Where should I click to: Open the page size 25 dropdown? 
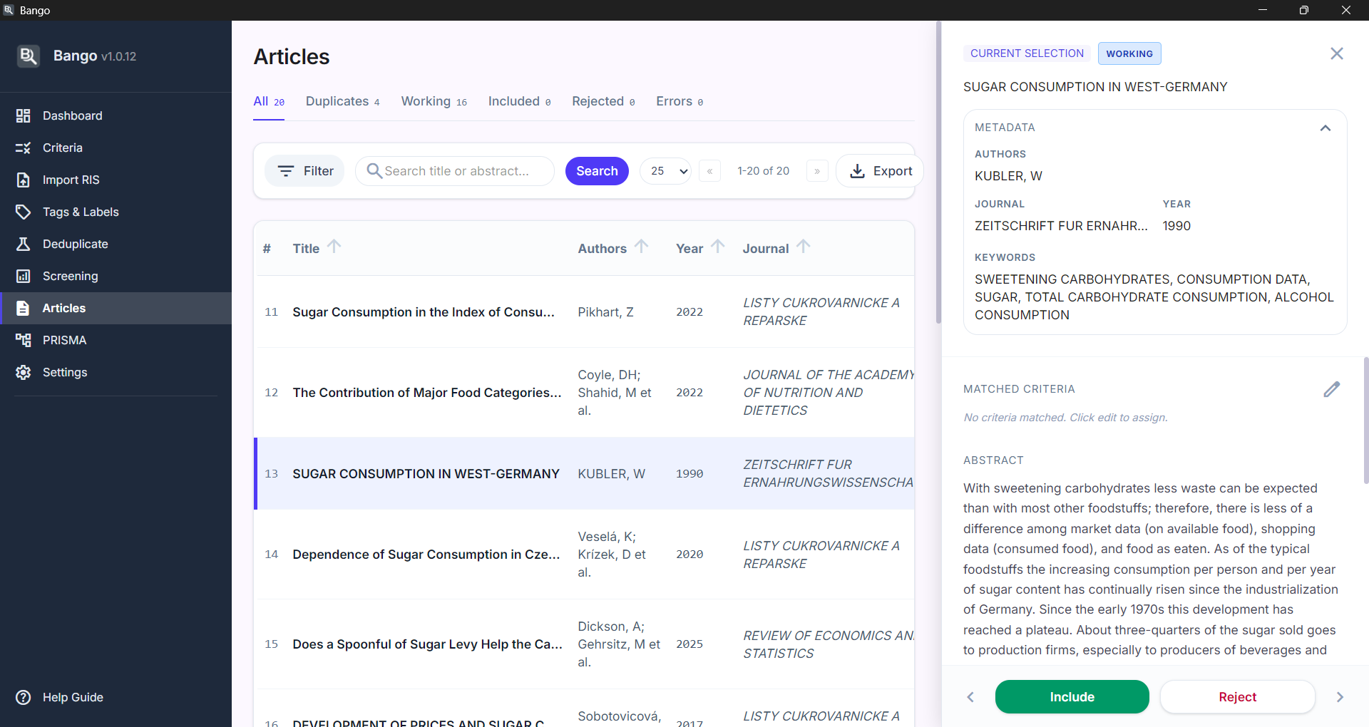(665, 171)
